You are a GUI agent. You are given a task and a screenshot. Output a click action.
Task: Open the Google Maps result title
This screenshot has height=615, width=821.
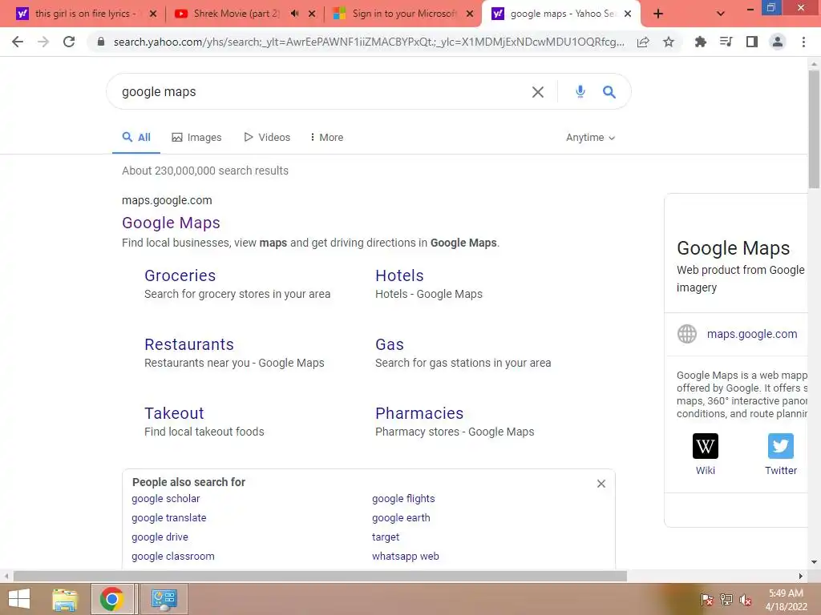pos(171,223)
